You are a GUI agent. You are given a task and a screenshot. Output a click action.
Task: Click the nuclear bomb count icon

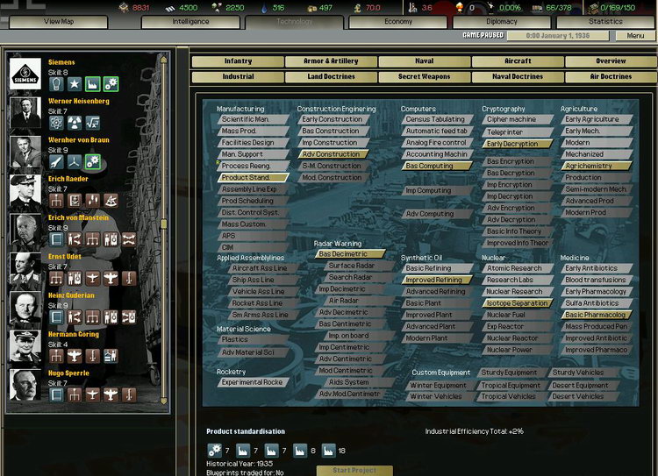click(460, 8)
